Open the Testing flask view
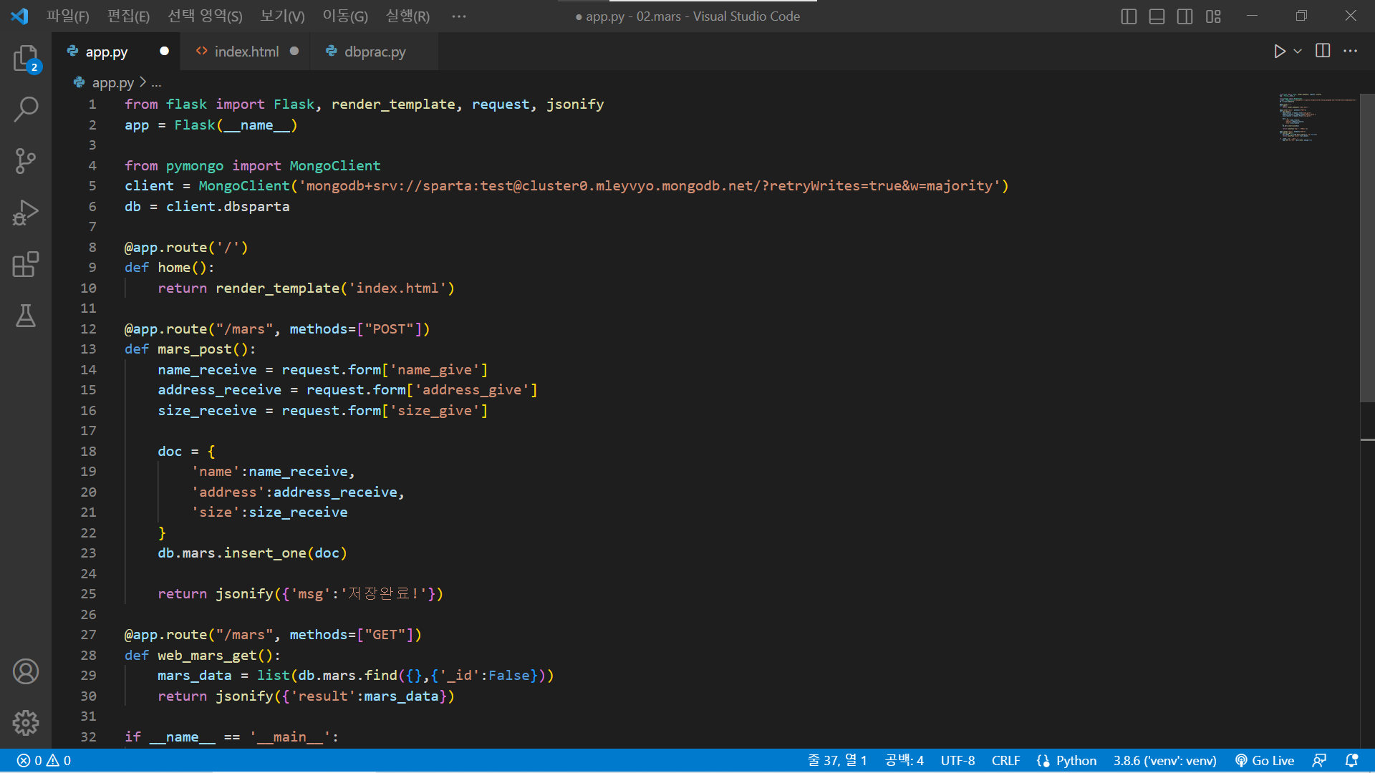Viewport: 1375px width, 773px height. point(26,316)
